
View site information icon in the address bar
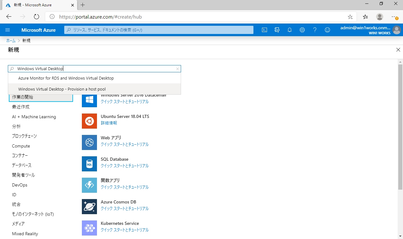coord(52,17)
